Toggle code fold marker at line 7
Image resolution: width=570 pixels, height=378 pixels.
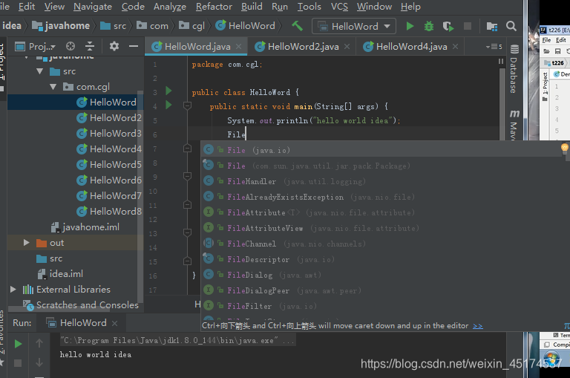click(187, 148)
